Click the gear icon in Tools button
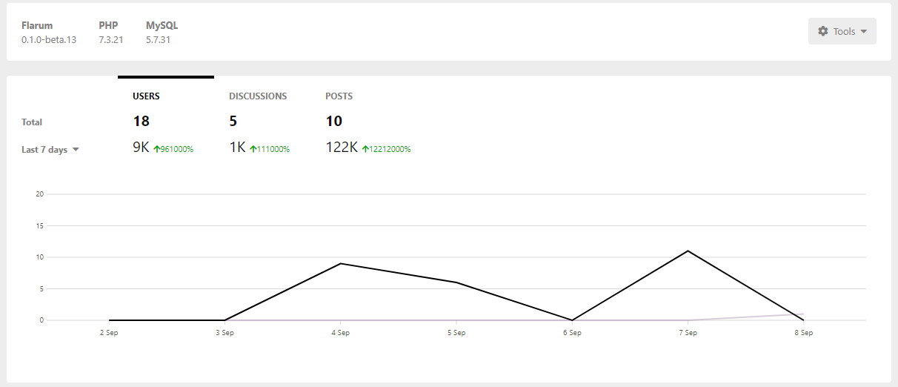The width and height of the screenshot is (898, 387). [822, 31]
